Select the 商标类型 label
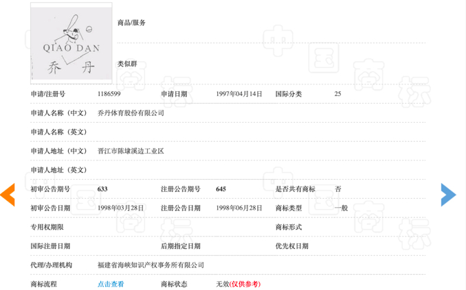Viewport: 466px width, 290px height. 289,208
